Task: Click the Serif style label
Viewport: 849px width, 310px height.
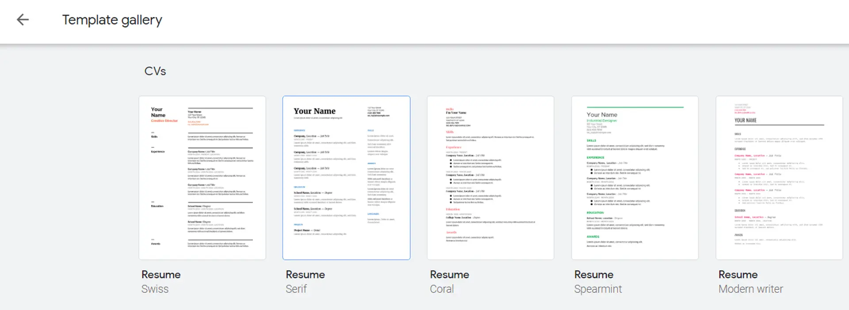Action: tap(296, 289)
